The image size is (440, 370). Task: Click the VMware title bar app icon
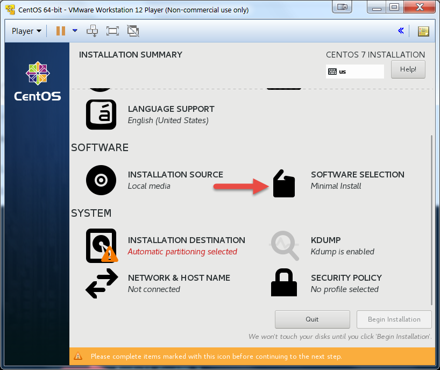coord(10,10)
